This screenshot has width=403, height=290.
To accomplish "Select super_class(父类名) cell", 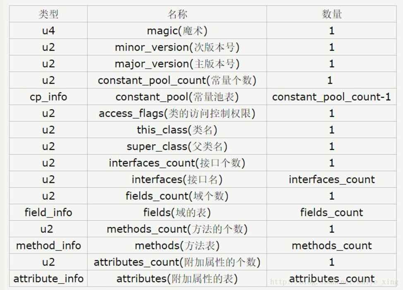I will coord(177,146).
